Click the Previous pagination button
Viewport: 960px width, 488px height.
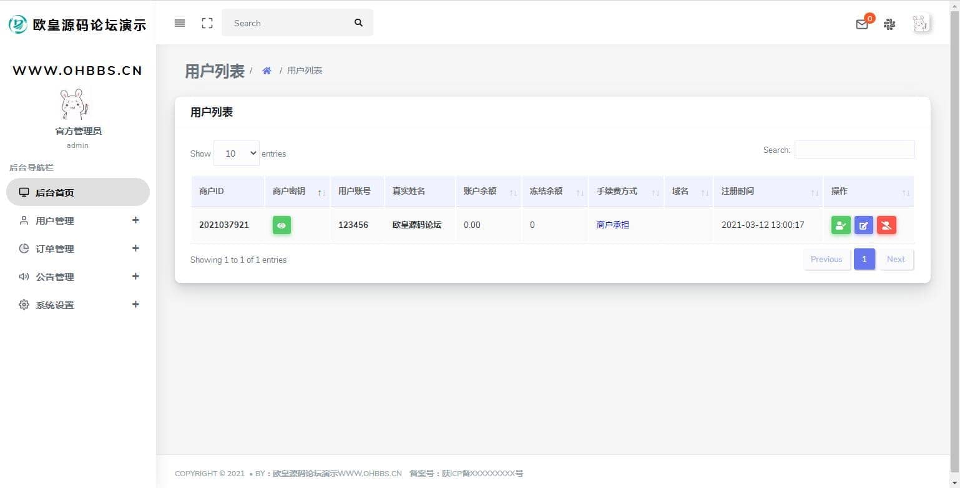826,259
